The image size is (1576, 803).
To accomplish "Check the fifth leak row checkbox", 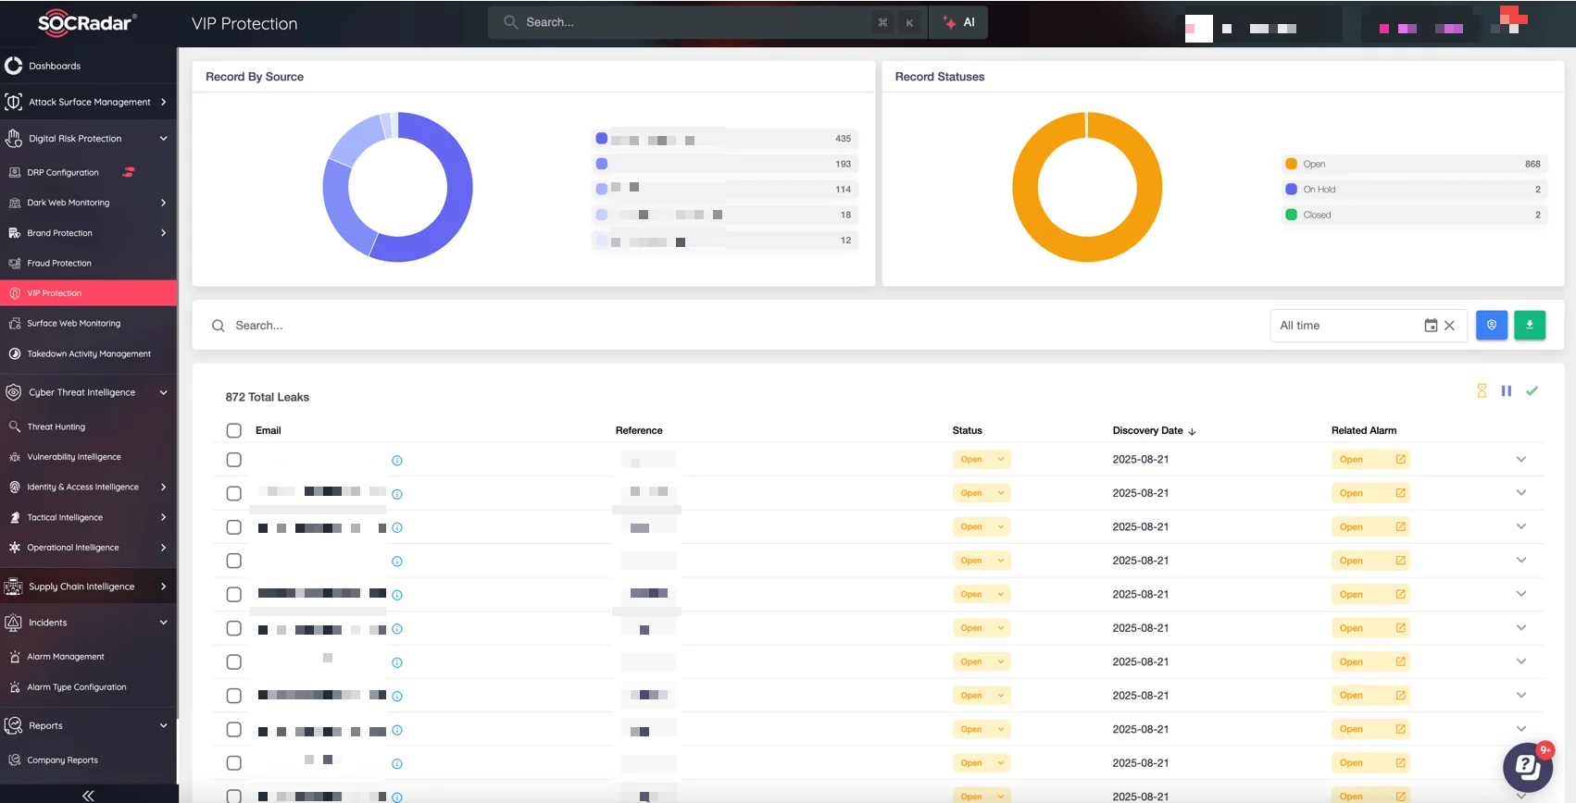I will pyautogui.click(x=234, y=595).
